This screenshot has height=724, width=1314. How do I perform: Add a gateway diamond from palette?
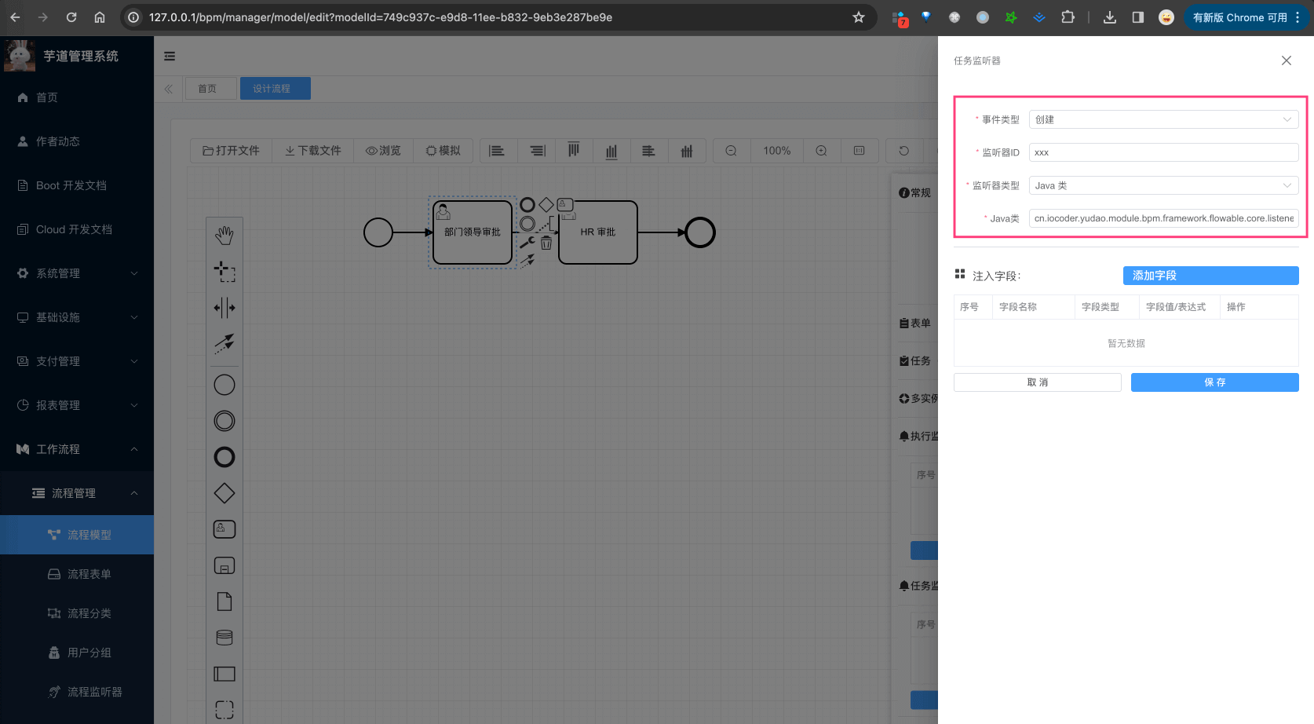(x=224, y=493)
